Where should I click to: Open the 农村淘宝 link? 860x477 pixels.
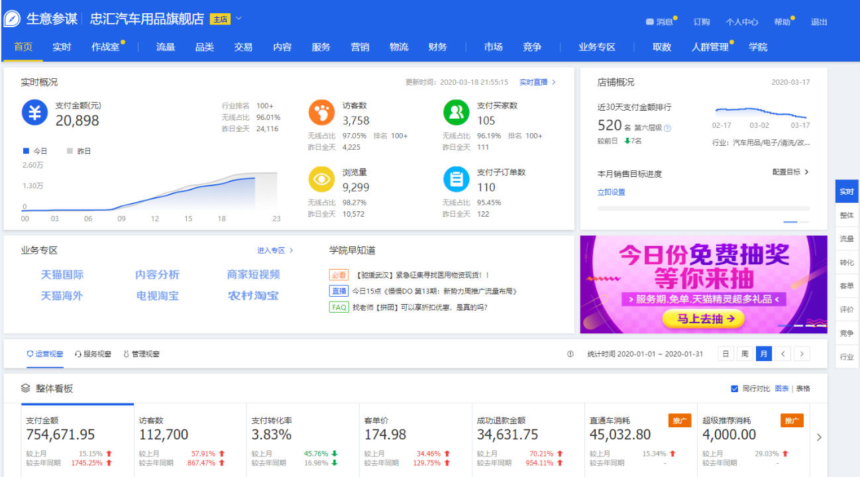253,295
